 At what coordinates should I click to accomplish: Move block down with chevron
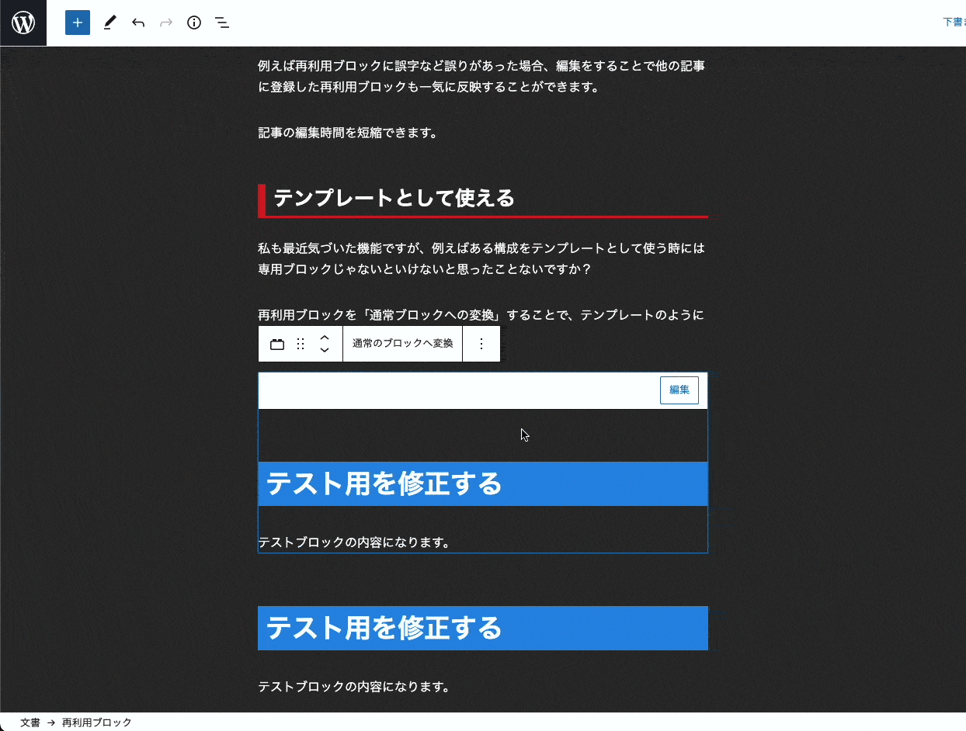click(325, 351)
